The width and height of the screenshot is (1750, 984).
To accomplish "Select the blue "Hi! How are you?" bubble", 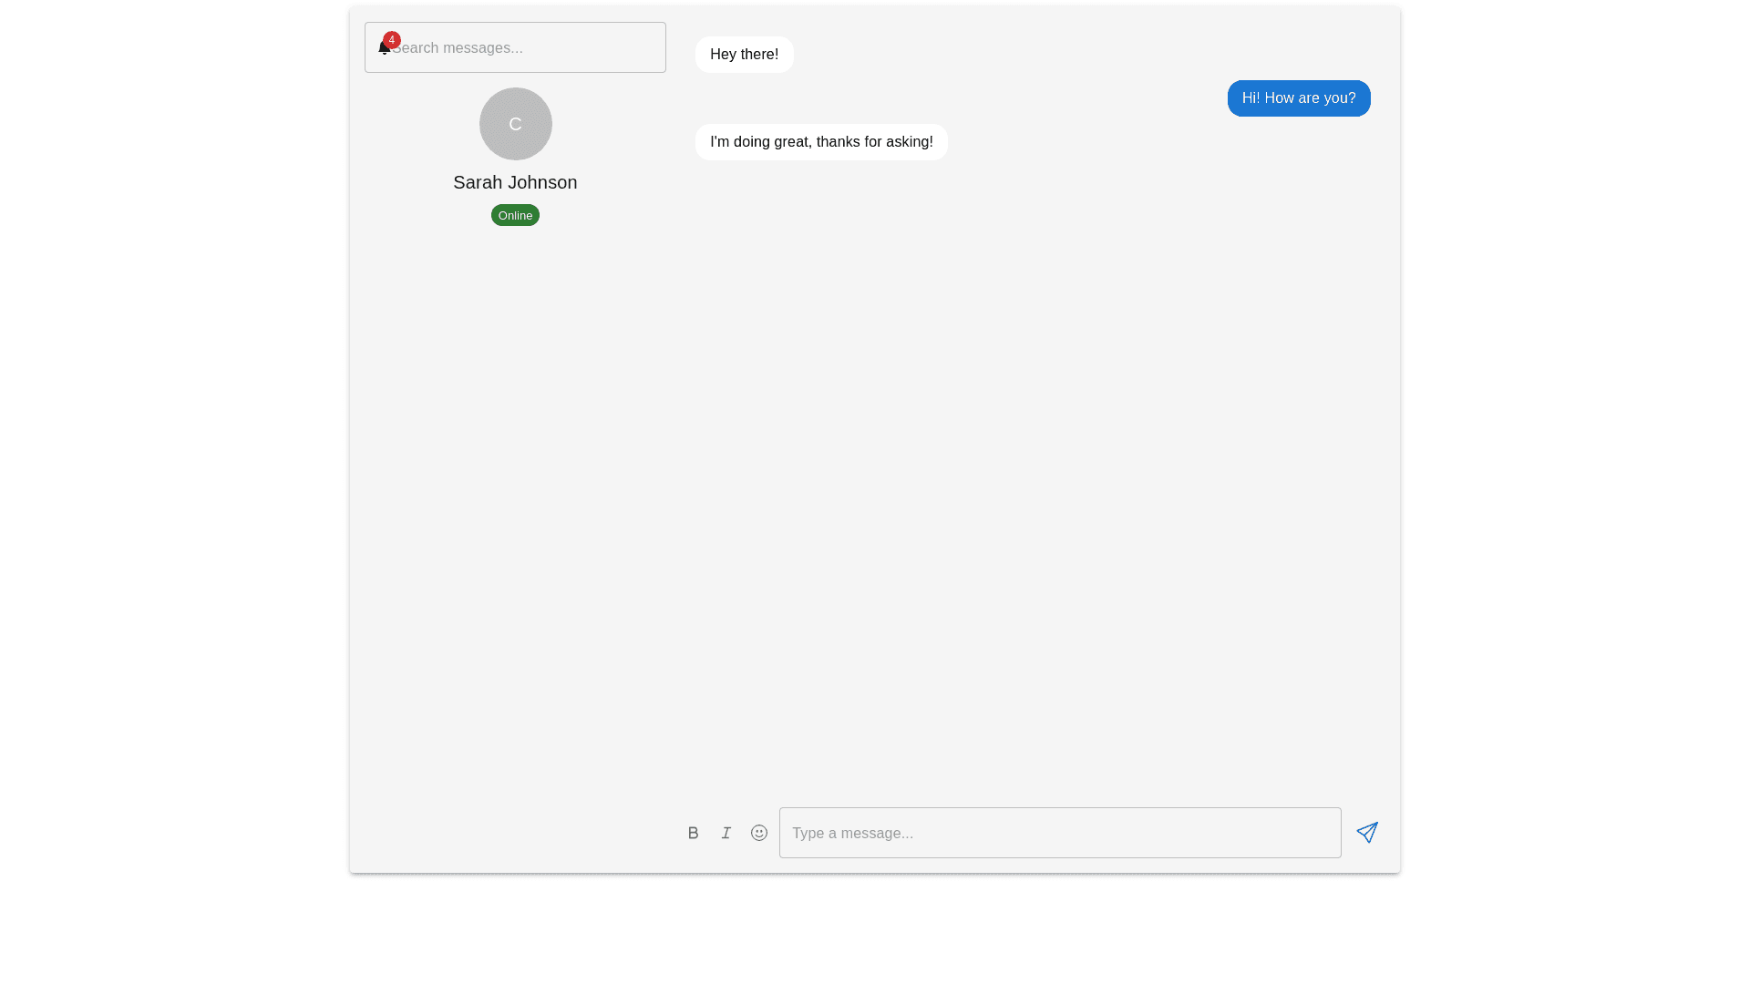I will pyautogui.click(x=1298, y=98).
